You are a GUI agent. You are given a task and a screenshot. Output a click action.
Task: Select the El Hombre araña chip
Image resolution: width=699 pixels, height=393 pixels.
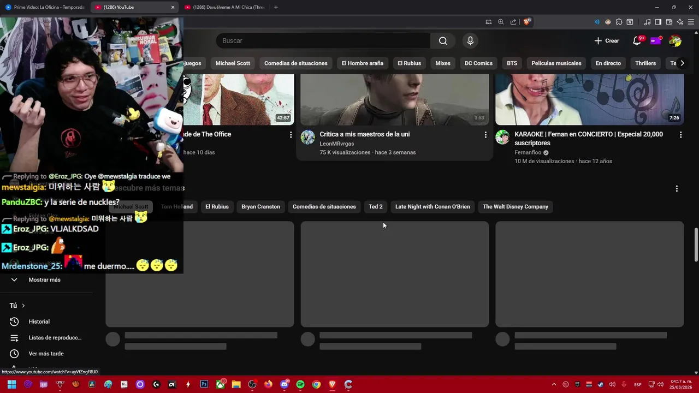click(363, 63)
